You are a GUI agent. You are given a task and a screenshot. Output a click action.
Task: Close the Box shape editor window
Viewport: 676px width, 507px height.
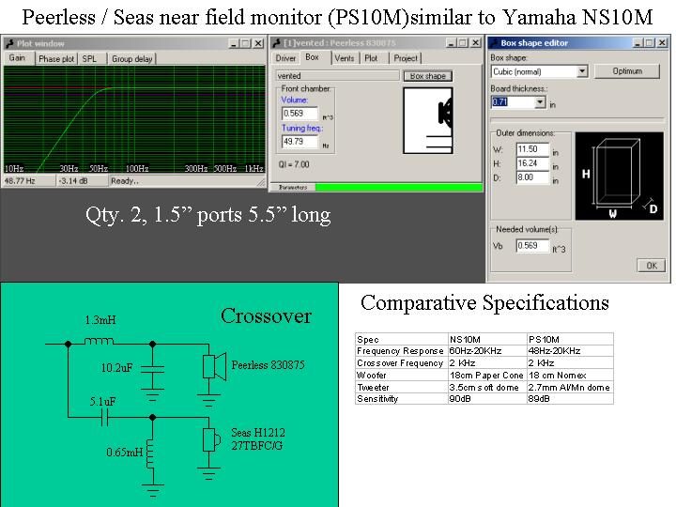(x=662, y=43)
